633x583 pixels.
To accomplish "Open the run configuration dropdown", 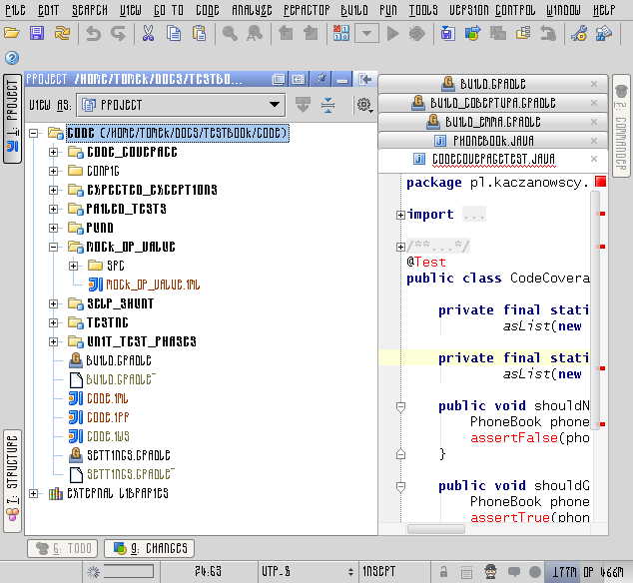I will (x=366, y=34).
